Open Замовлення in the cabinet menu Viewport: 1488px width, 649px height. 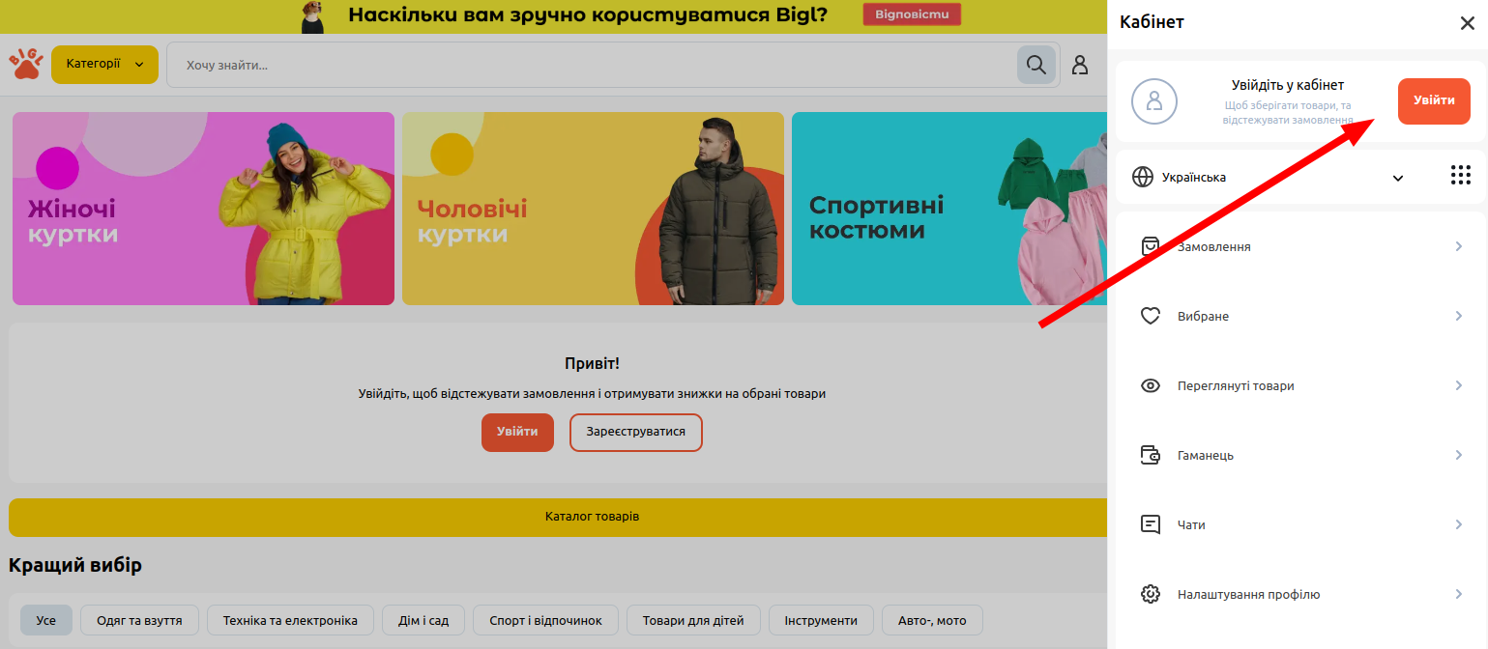coord(1301,246)
